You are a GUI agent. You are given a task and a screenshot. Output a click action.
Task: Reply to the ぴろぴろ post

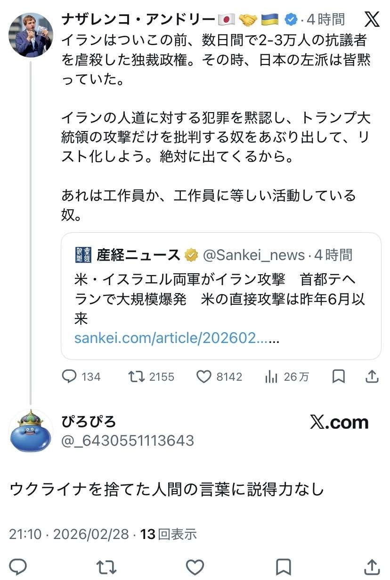pos(18,566)
